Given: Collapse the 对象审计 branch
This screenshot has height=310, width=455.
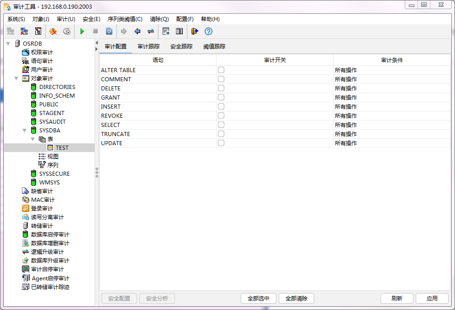Looking at the screenshot, I should (x=16, y=78).
